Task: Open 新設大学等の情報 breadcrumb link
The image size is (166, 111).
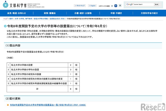Action: (x=41, y=19)
